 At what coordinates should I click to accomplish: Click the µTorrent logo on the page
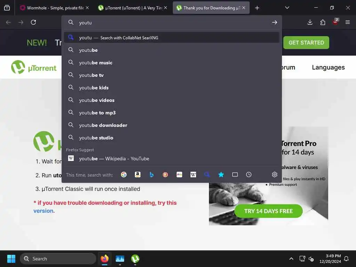point(34,67)
